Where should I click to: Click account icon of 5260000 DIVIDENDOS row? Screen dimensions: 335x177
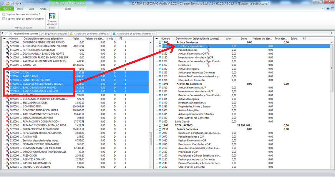pos(8,42)
